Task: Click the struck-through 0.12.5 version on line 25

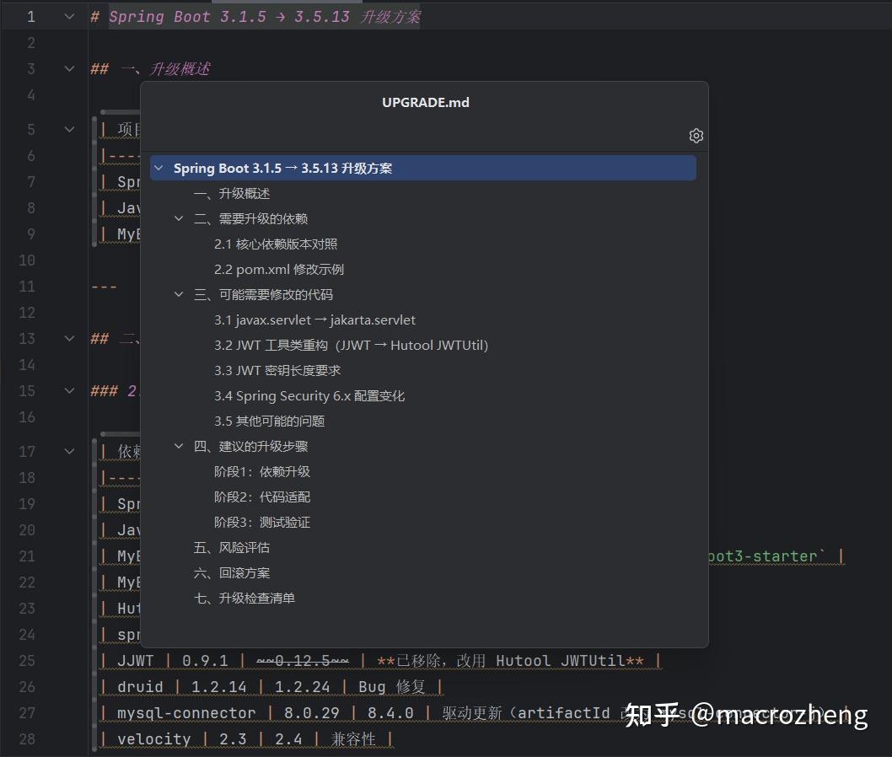Action: click(302, 661)
